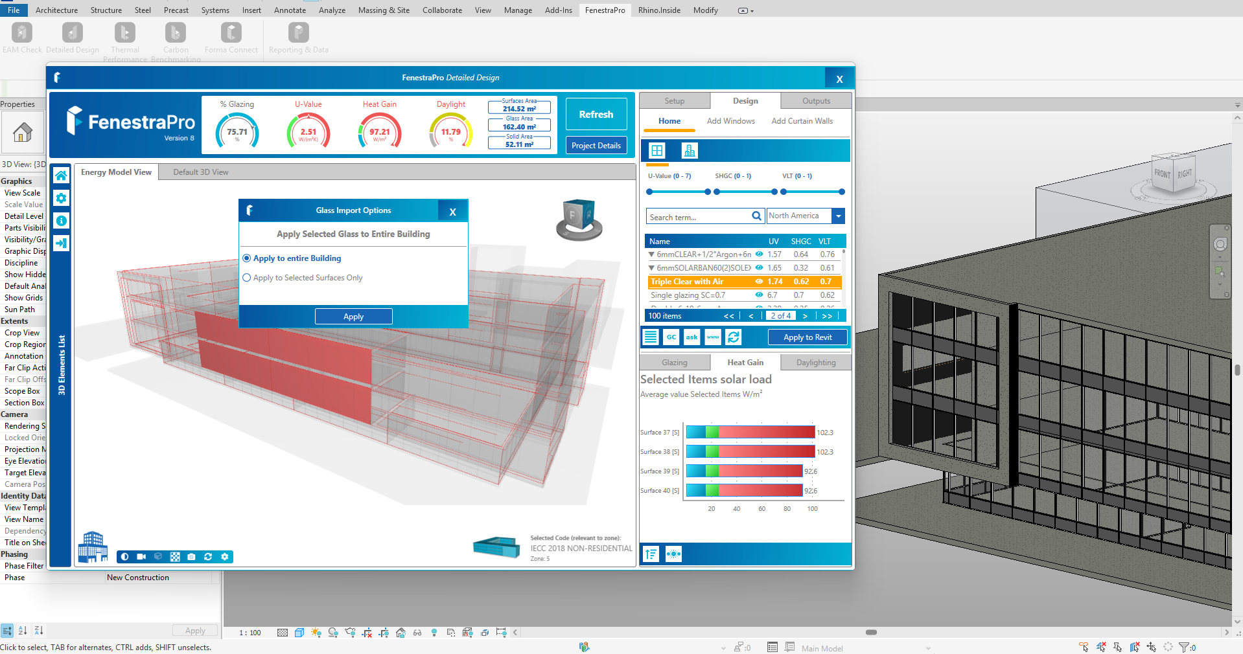Toggle eye icon for 6mmCLEAR Argon glass
Viewport: 1243px width, 654px height.
pyautogui.click(x=759, y=254)
